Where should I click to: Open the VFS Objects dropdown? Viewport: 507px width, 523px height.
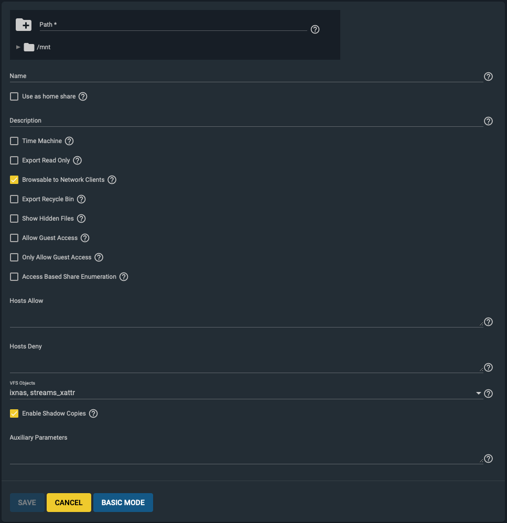[x=246, y=393]
